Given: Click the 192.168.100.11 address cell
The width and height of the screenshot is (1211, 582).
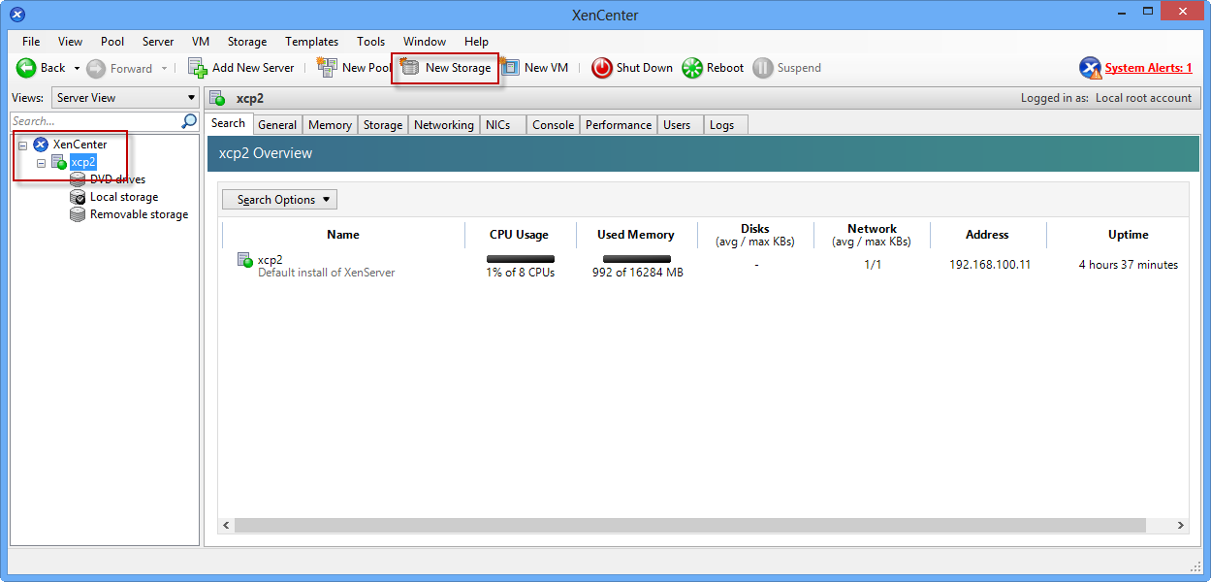Looking at the screenshot, I should tap(990, 265).
